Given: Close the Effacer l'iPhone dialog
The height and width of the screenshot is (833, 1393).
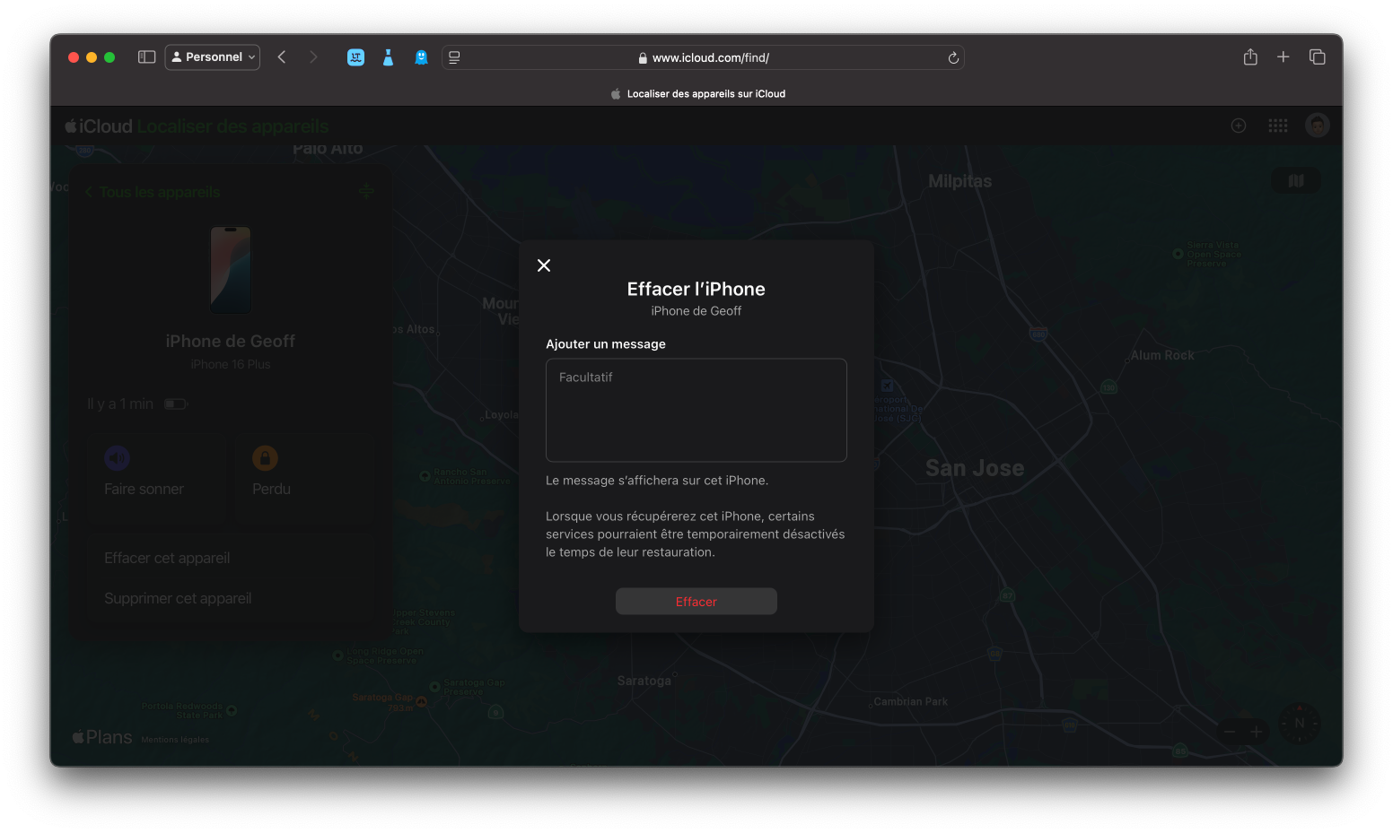Looking at the screenshot, I should tap(544, 265).
